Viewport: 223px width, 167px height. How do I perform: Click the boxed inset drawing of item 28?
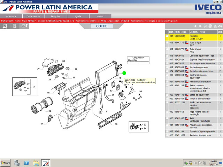pyautogui.click(x=25, y=87)
